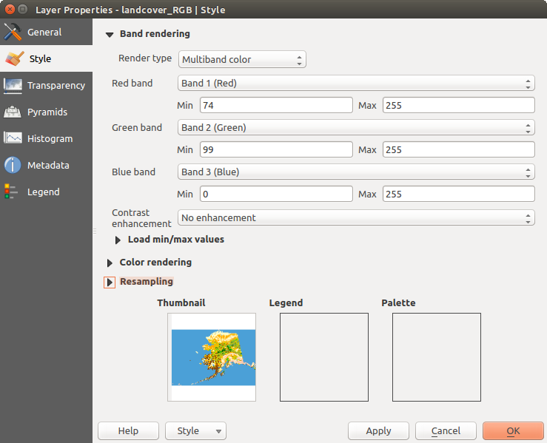Image resolution: width=547 pixels, height=443 pixels.
Task: Open the Contrast enhancement dropdown
Action: click(x=355, y=218)
